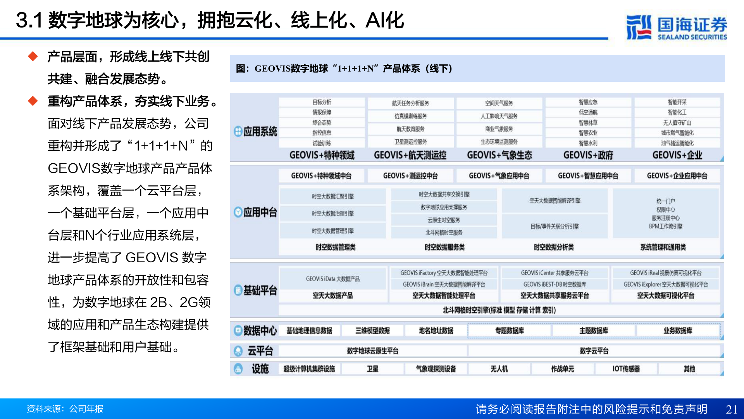The image size is (744, 419).
Task: Click the 数字地球应用支撑服务 box
Action: [x=444, y=207]
